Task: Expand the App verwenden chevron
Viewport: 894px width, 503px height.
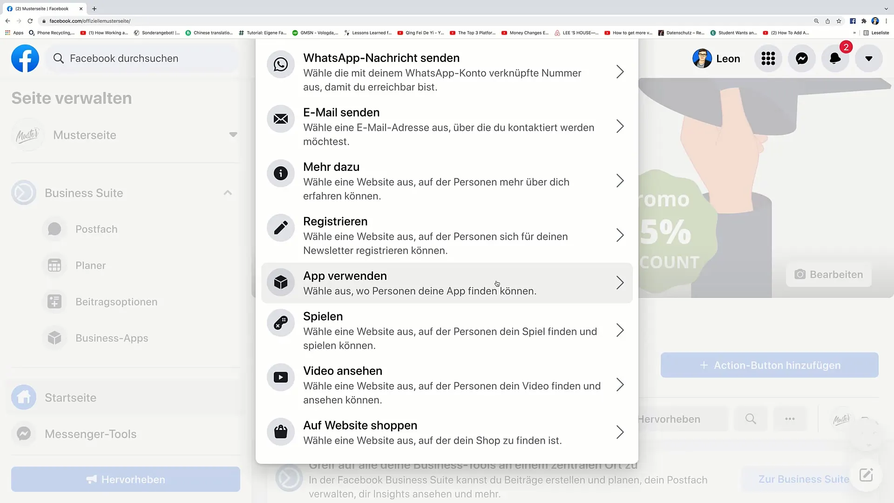Action: coord(620,283)
